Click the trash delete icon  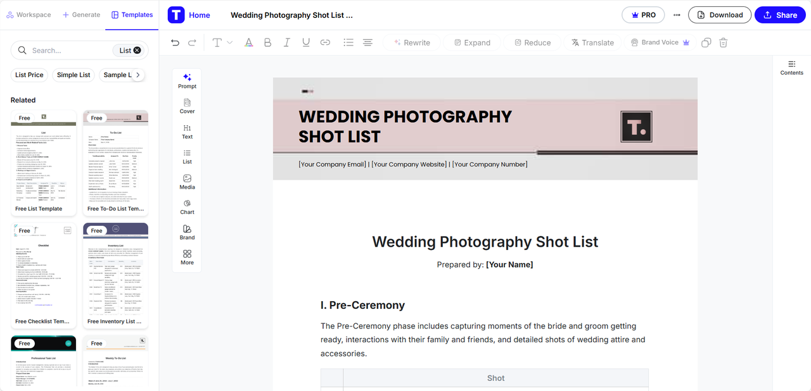[x=723, y=42]
